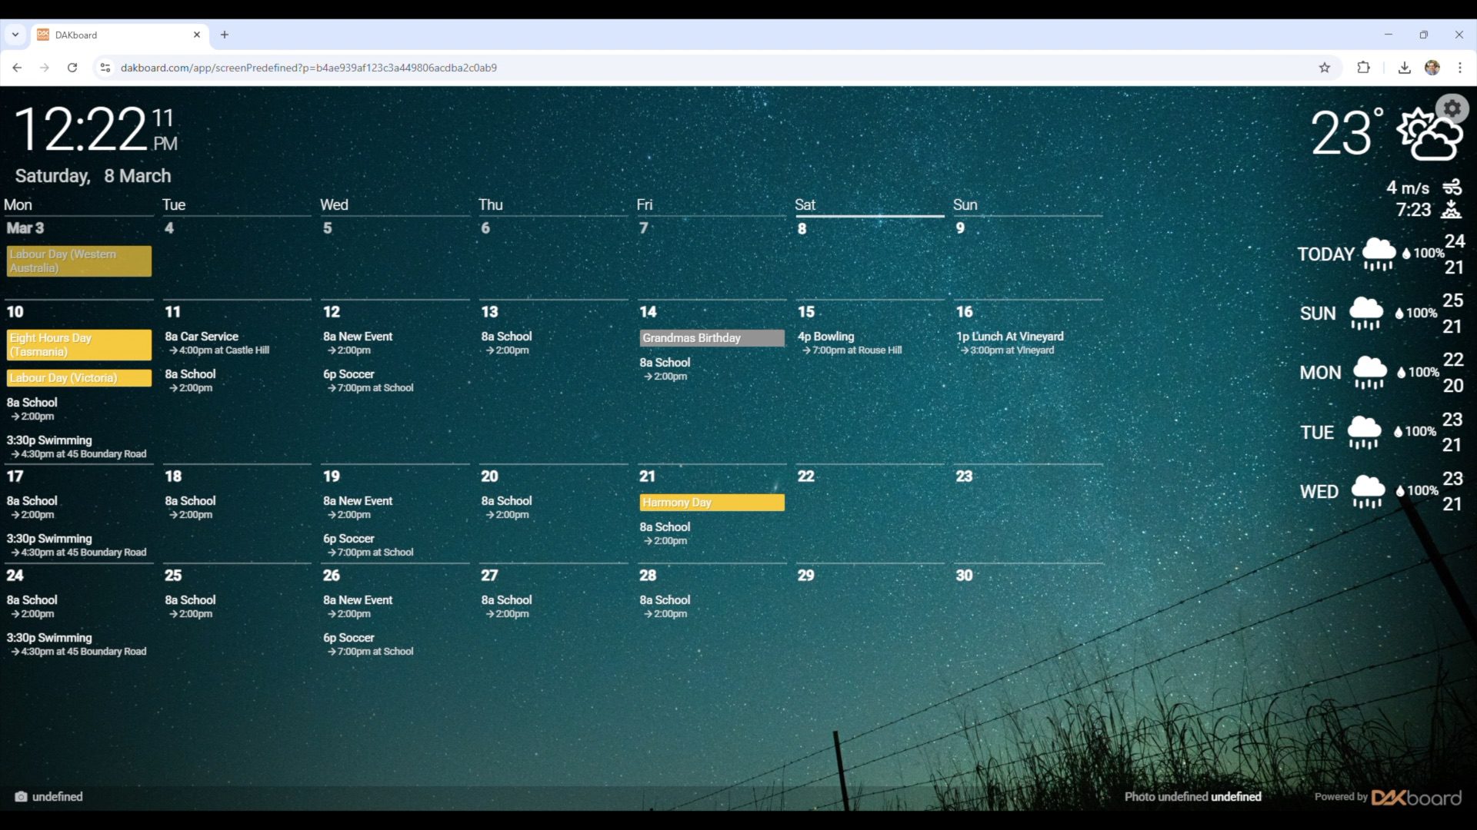This screenshot has width=1477, height=830.
Task: Open the Chrome profile avatar menu
Action: pos(1432,68)
